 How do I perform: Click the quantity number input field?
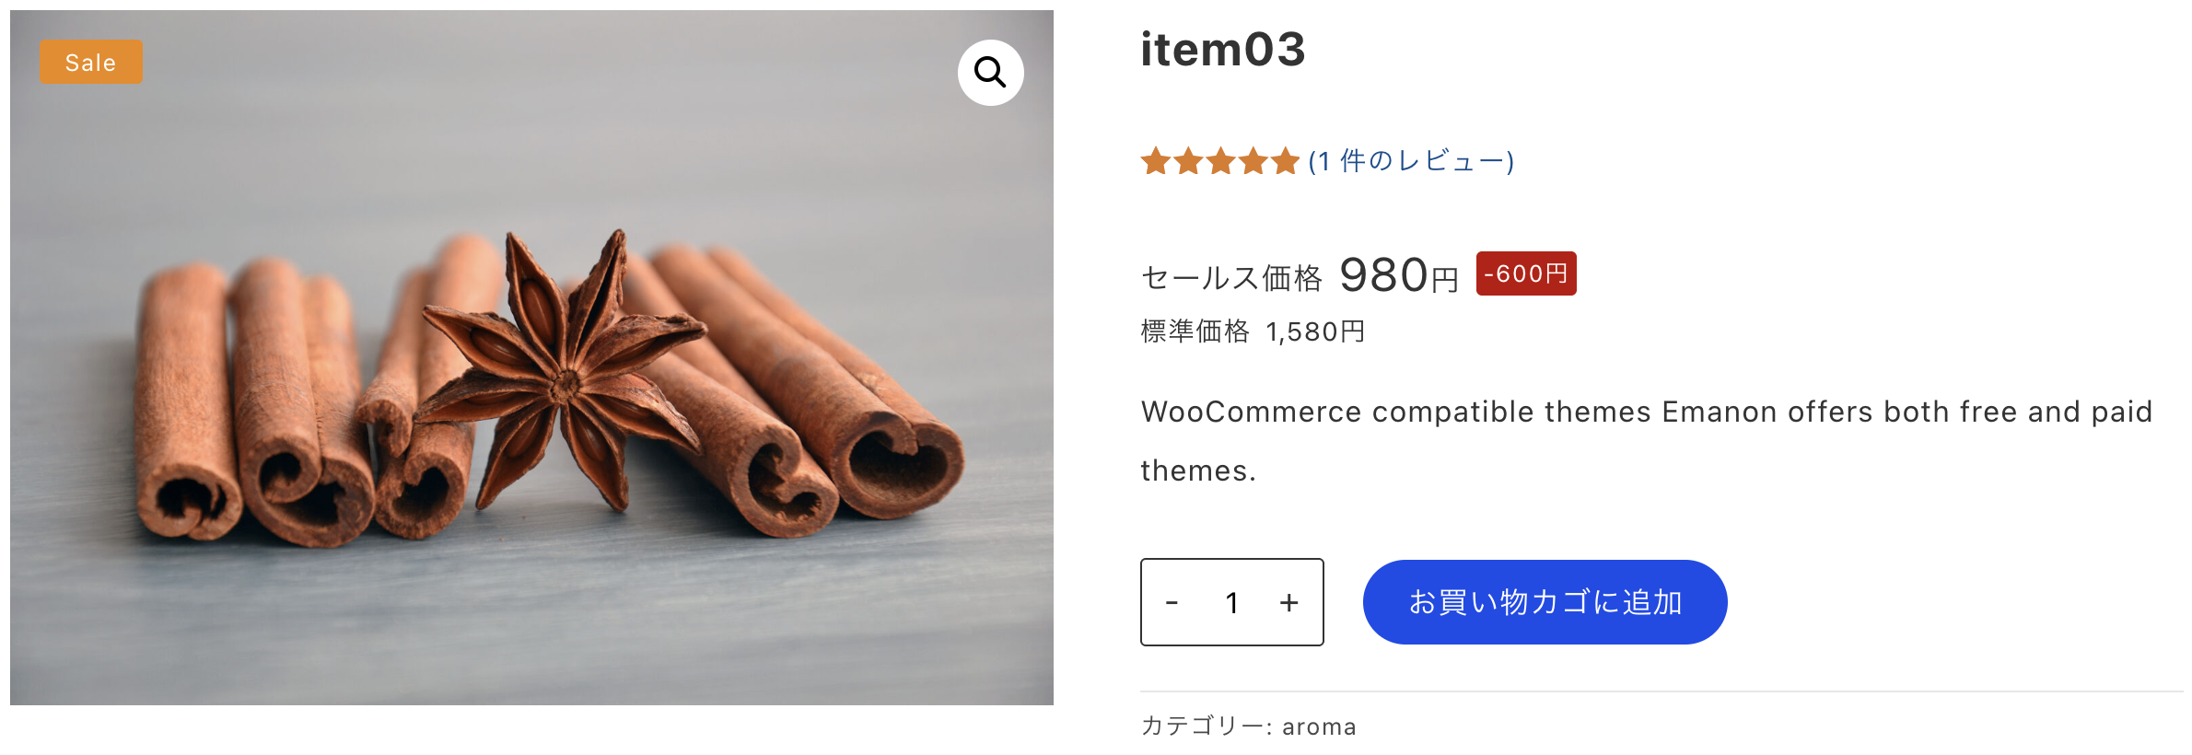tap(1231, 602)
